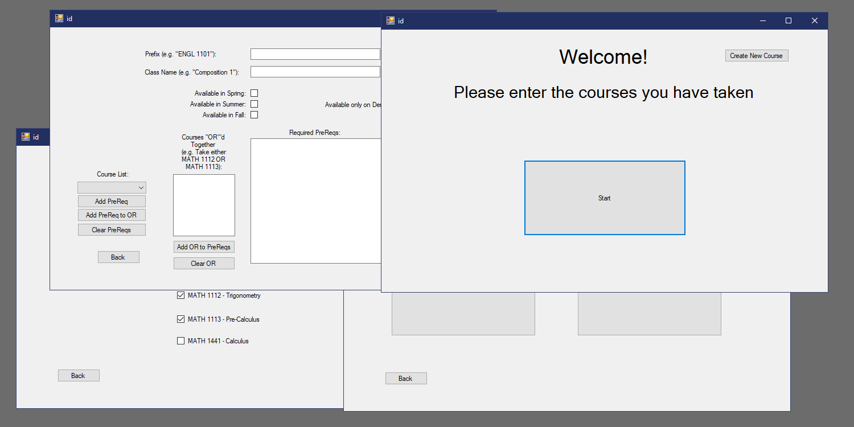The image size is (854, 427).
Task: Click Create New Course button
Action: (757, 56)
